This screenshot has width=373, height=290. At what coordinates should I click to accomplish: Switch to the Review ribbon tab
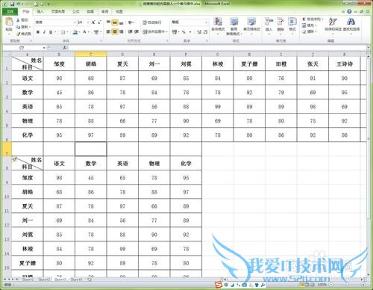(x=104, y=11)
